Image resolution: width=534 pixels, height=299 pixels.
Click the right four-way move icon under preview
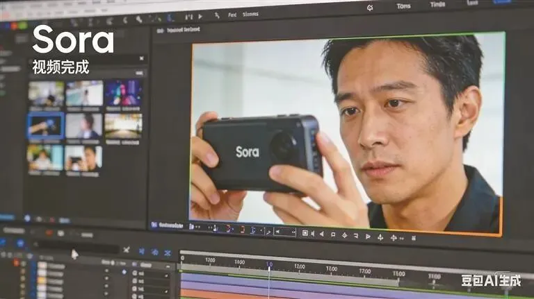(394, 238)
